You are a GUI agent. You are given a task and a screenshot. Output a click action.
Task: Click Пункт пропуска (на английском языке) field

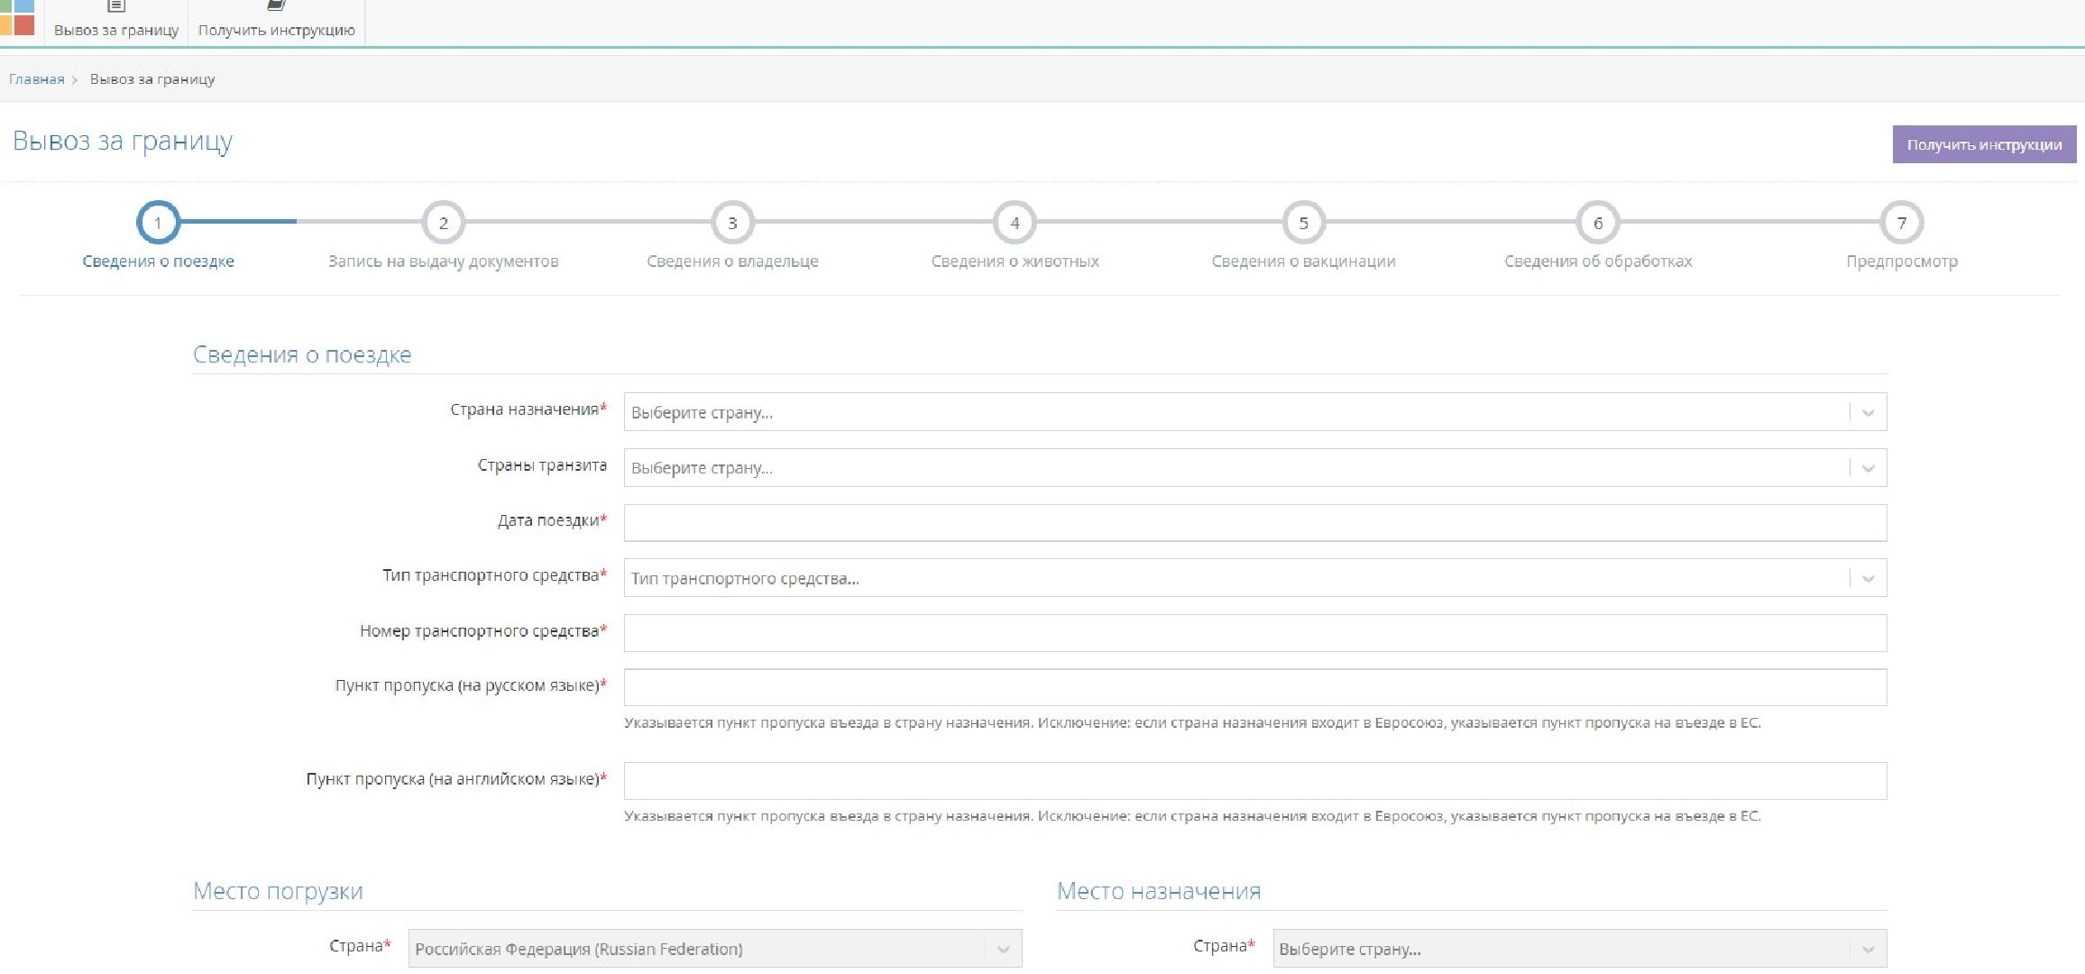click(1254, 781)
